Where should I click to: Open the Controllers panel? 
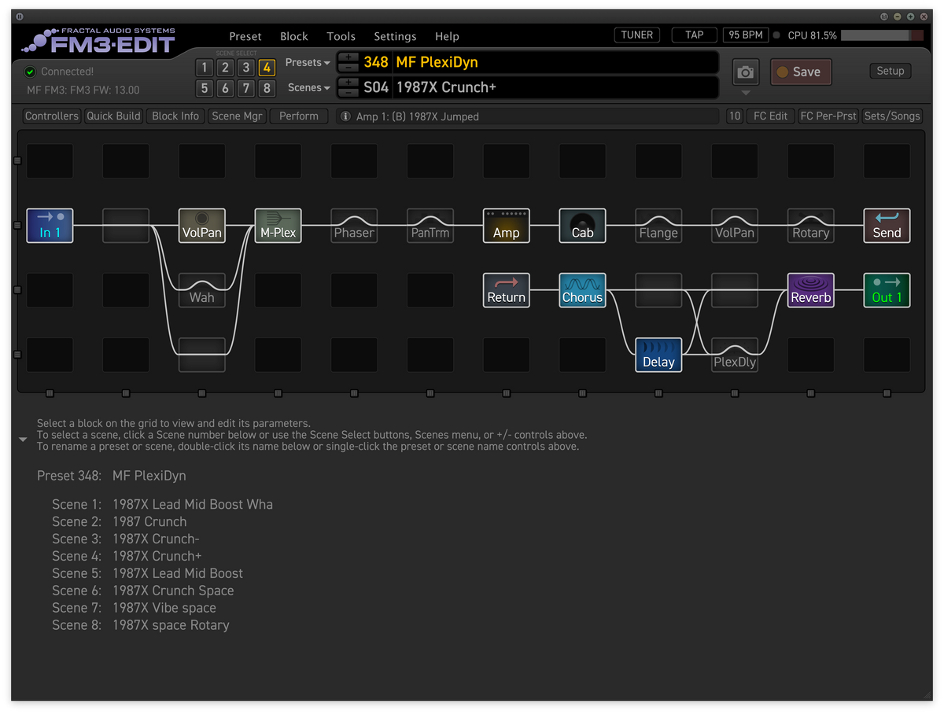[x=52, y=116]
